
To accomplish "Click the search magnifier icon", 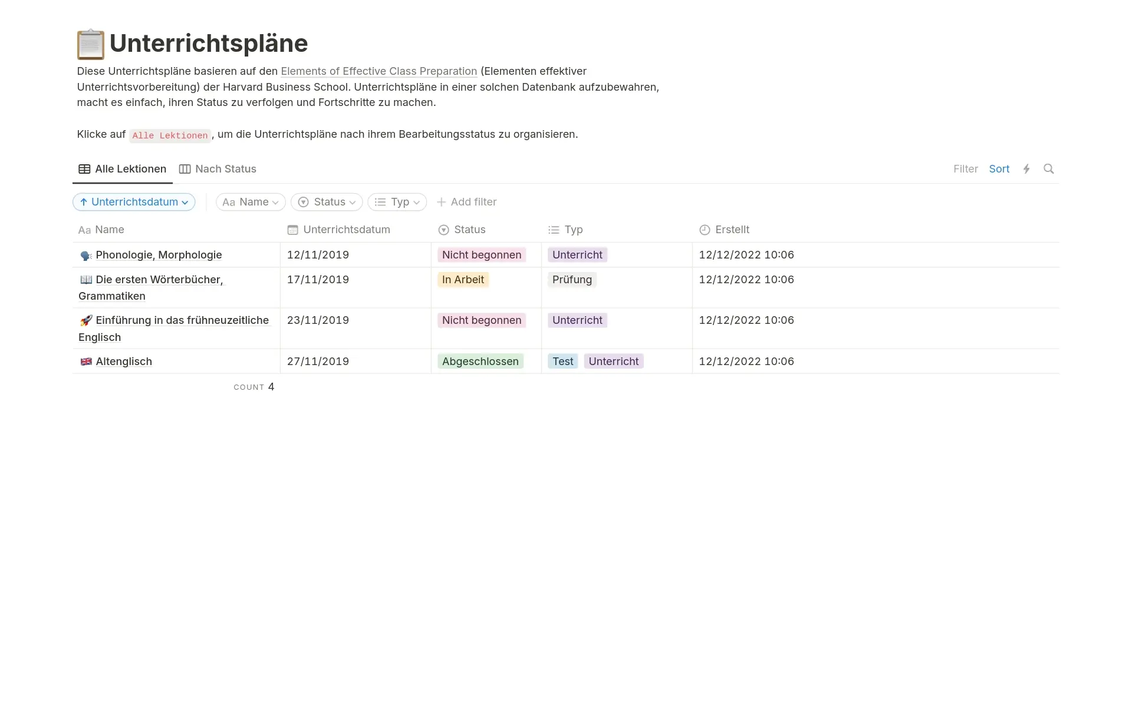I will (x=1048, y=169).
